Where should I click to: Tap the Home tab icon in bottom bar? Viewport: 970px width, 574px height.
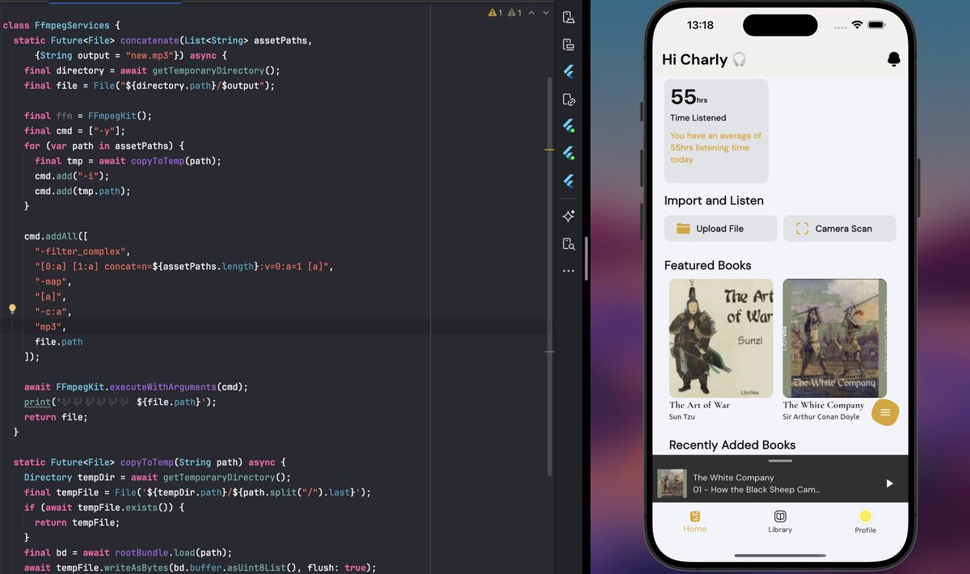[x=694, y=516]
